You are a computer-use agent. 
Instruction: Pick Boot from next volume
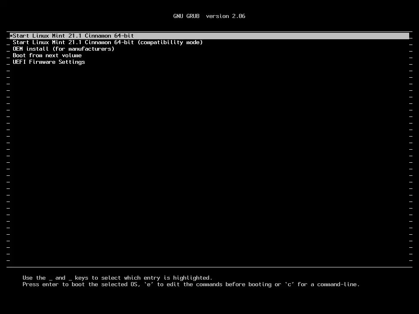[47, 56]
